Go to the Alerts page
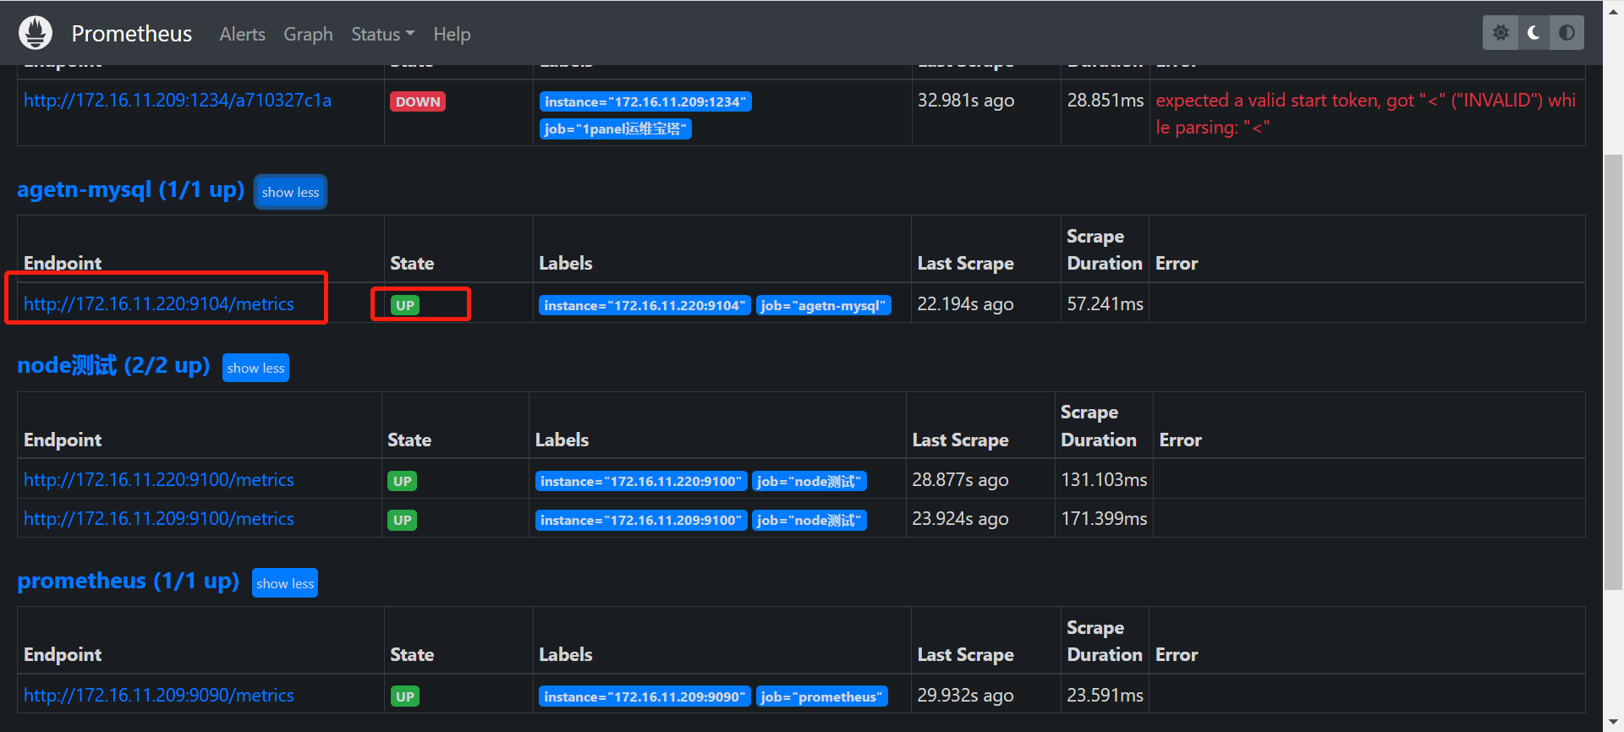This screenshot has height=732, width=1624. pyautogui.click(x=242, y=35)
